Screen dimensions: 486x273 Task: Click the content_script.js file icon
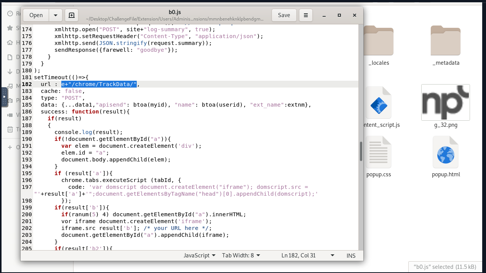379,103
